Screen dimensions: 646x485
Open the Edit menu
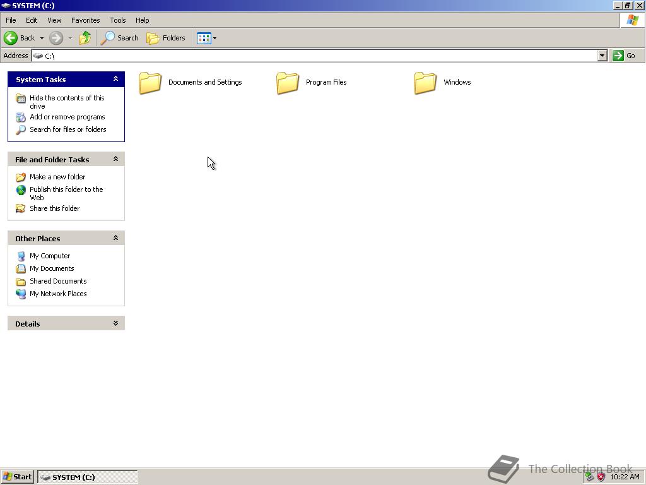pyautogui.click(x=32, y=20)
